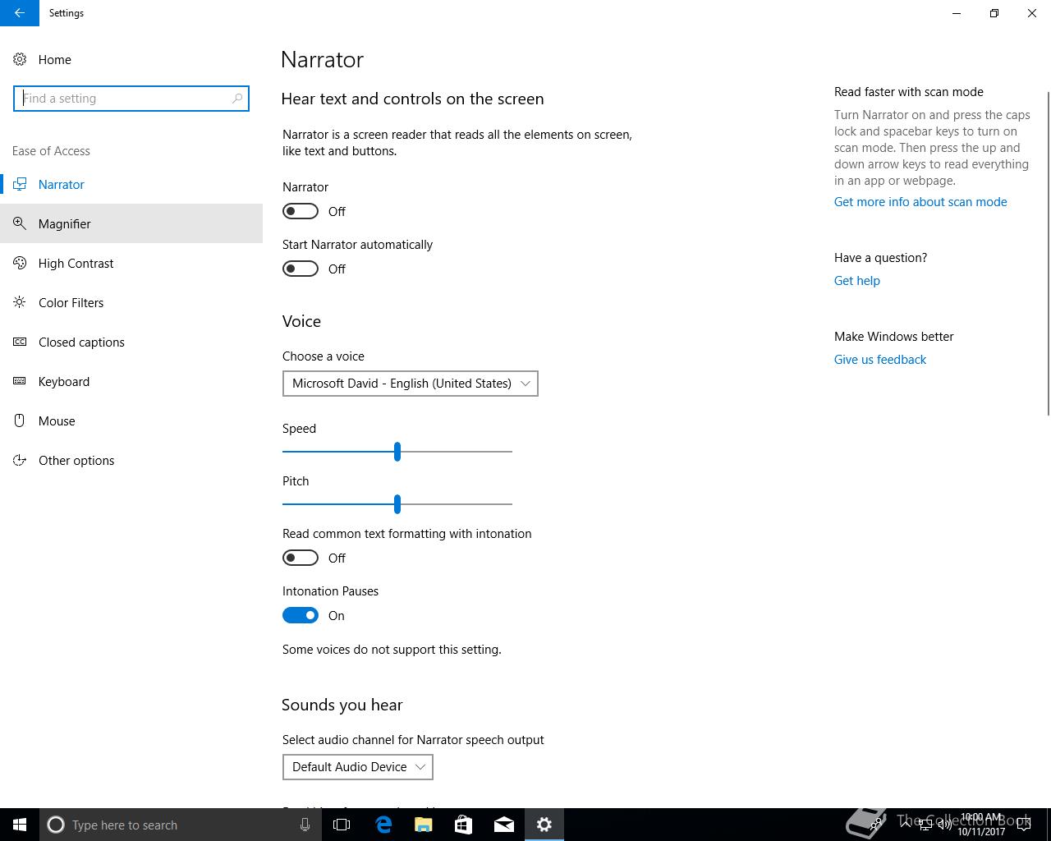Show hidden system tray icons chevron

click(x=906, y=825)
